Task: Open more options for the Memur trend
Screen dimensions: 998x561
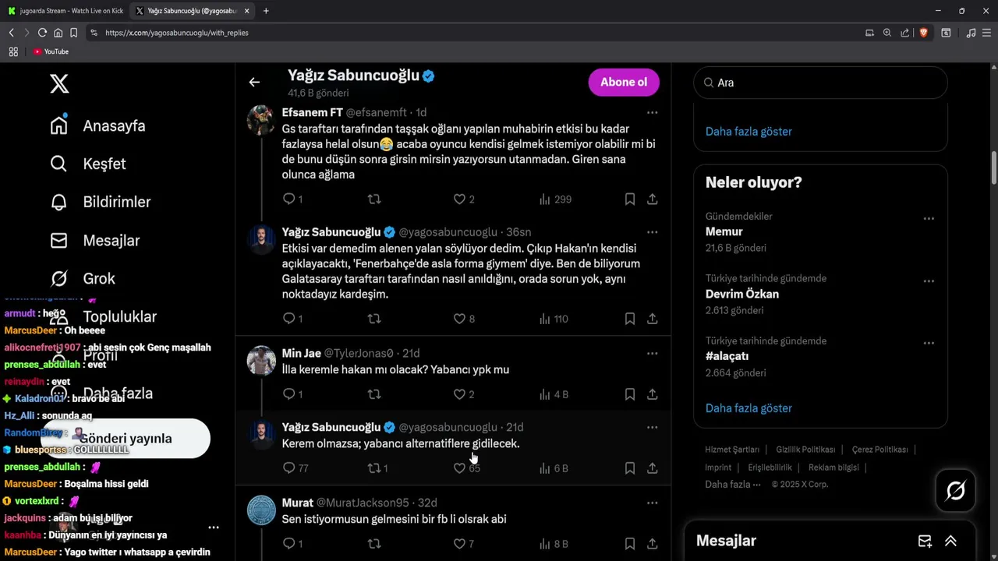Action: pos(929,219)
